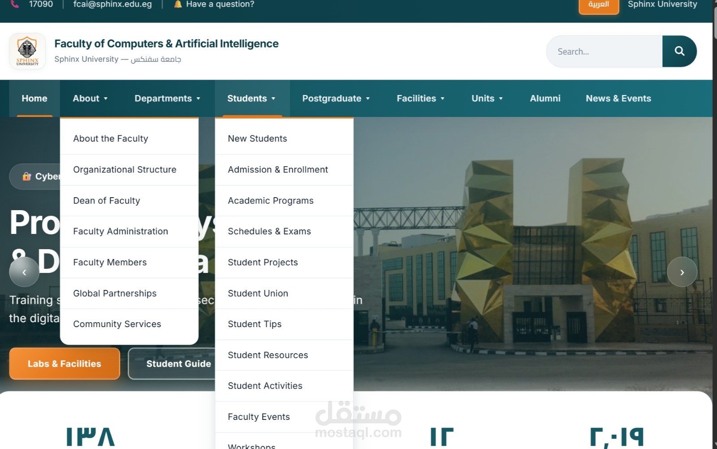Select Student Activities menu entry
Screen dimensions: 717x449
click(284, 386)
